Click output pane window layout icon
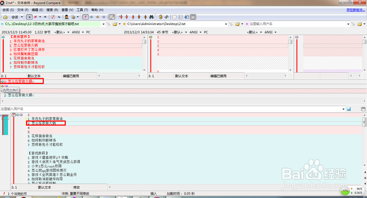Image resolution: width=367 pixels, height=198 pixels. tap(363, 109)
